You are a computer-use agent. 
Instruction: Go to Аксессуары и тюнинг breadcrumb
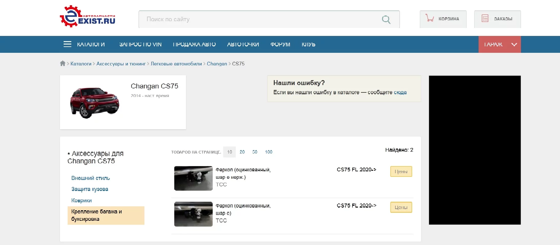coord(121,64)
